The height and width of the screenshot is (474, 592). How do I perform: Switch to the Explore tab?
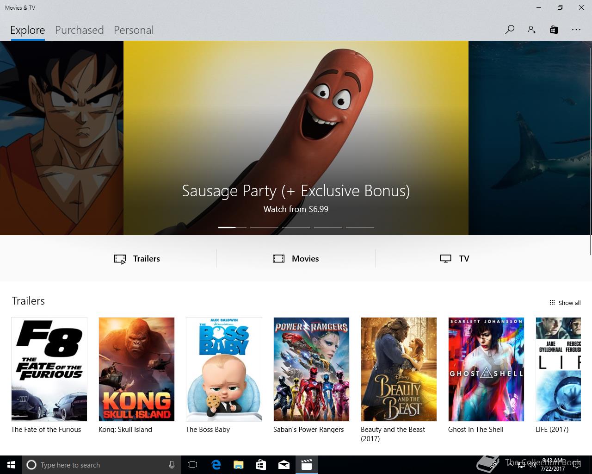28,30
